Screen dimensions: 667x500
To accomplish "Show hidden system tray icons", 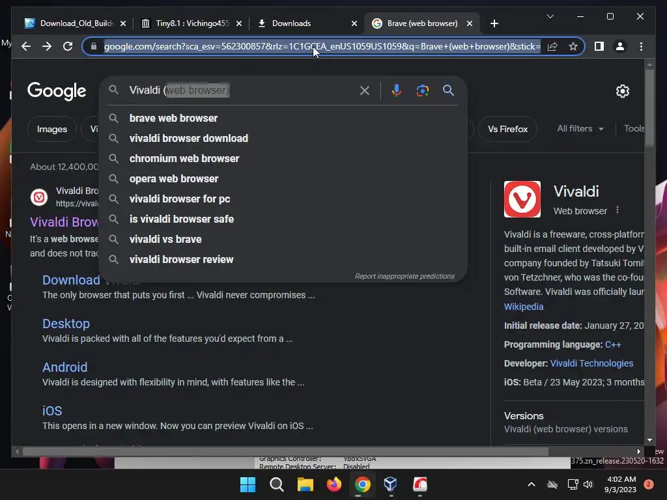I will (532, 484).
